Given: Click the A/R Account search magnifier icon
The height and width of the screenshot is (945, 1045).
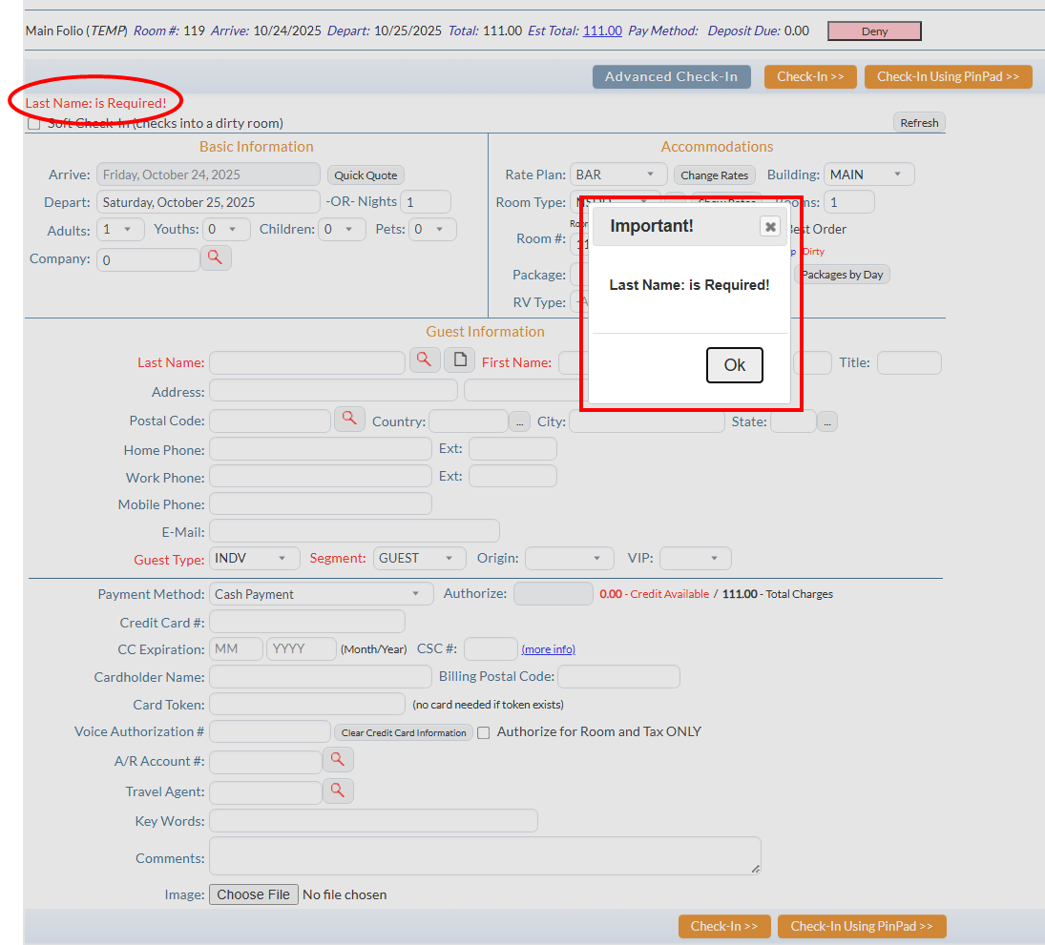Looking at the screenshot, I should pyautogui.click(x=338, y=759).
